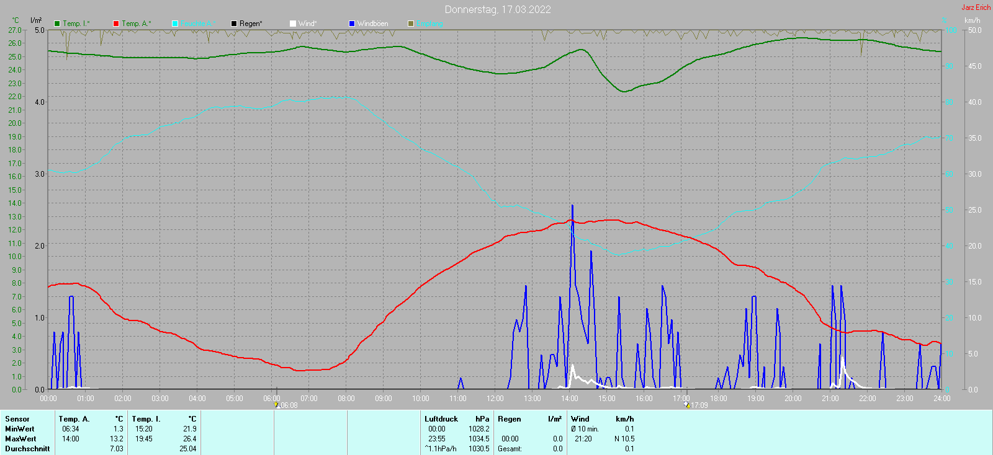Click the black Regen legend swatch
This screenshot has height=455, width=993.
(234, 24)
